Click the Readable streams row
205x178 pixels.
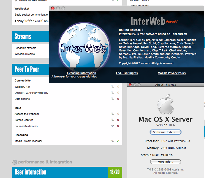click(x=30, y=48)
